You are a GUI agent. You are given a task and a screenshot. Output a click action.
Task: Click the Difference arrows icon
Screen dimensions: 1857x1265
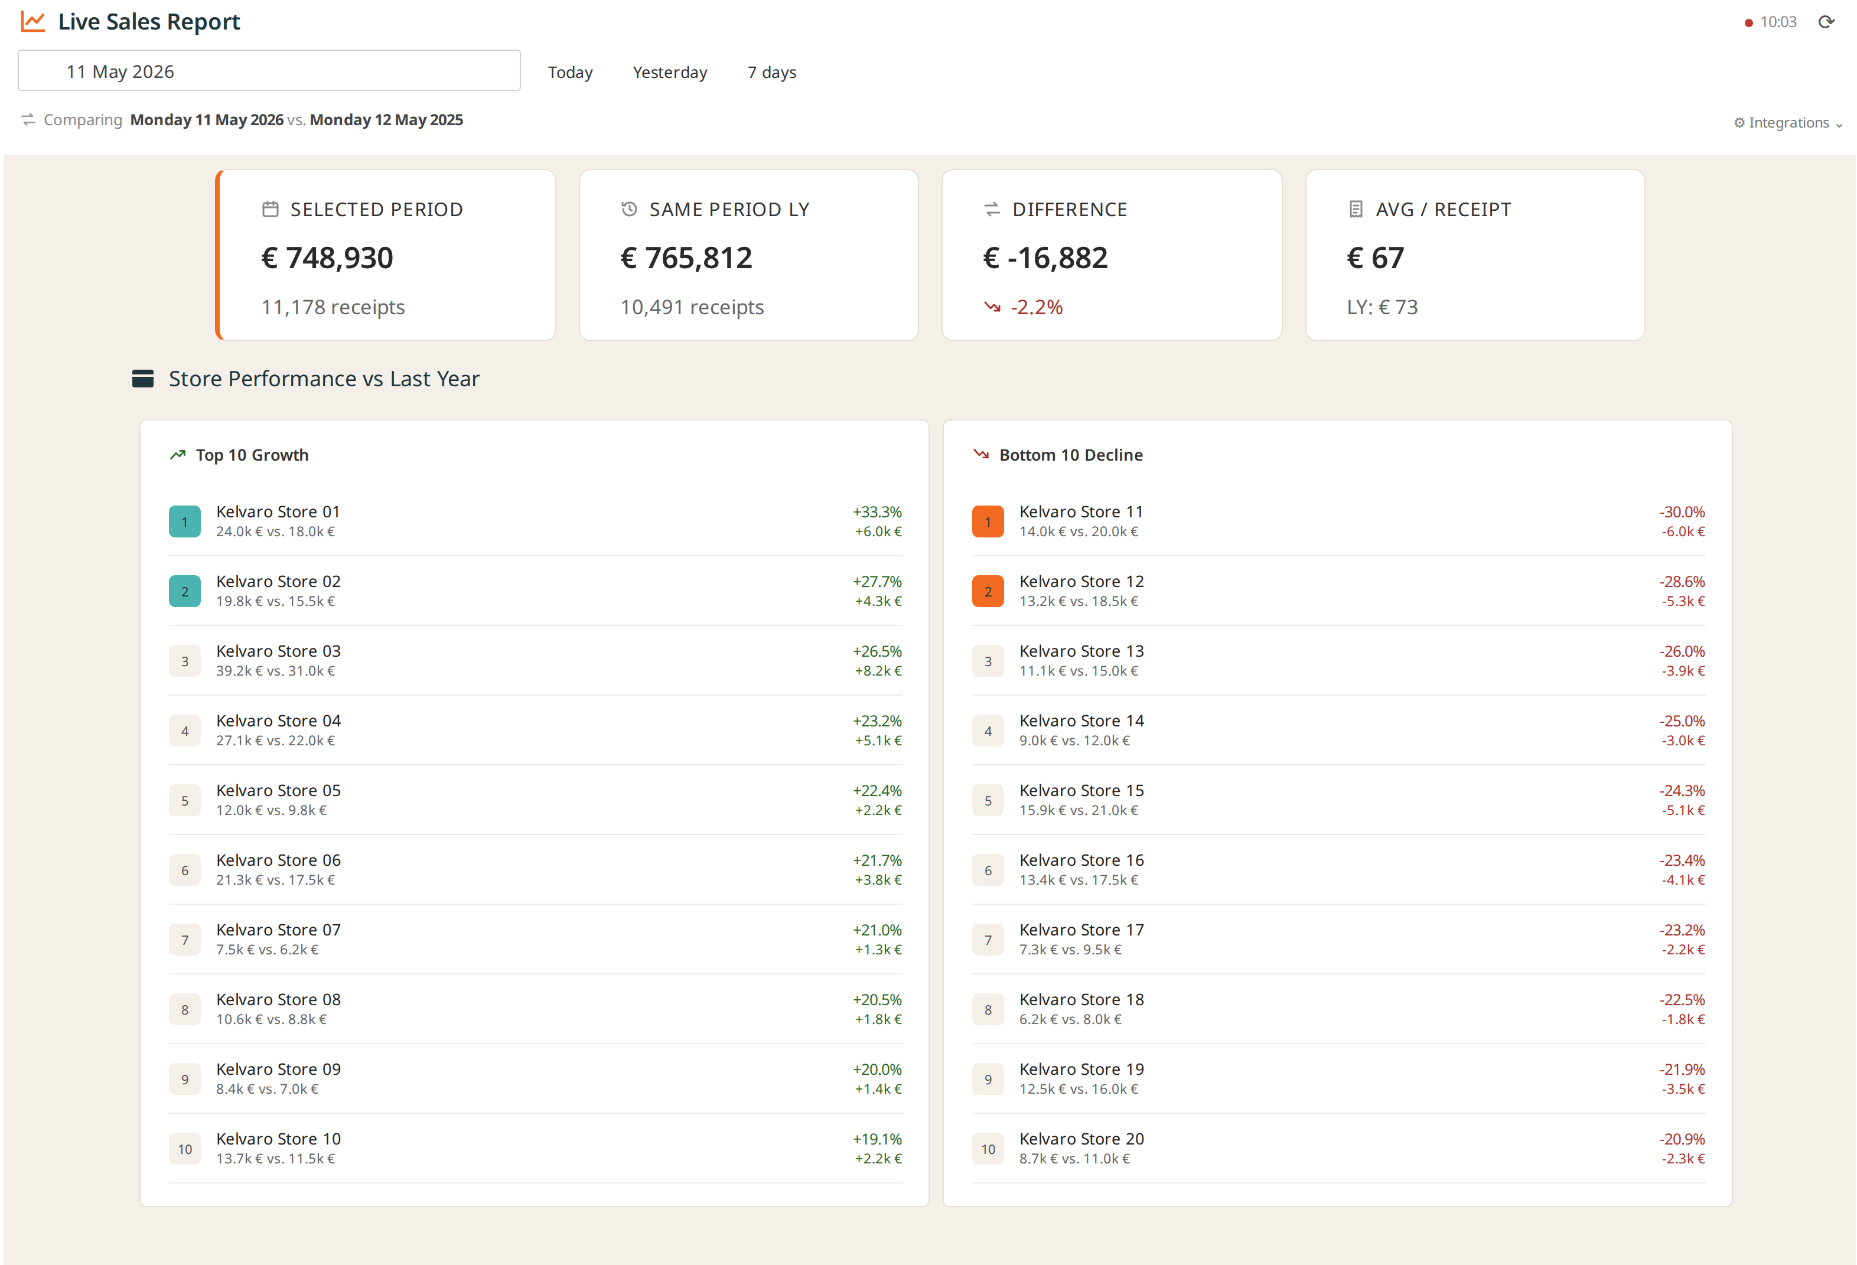pyautogui.click(x=992, y=210)
